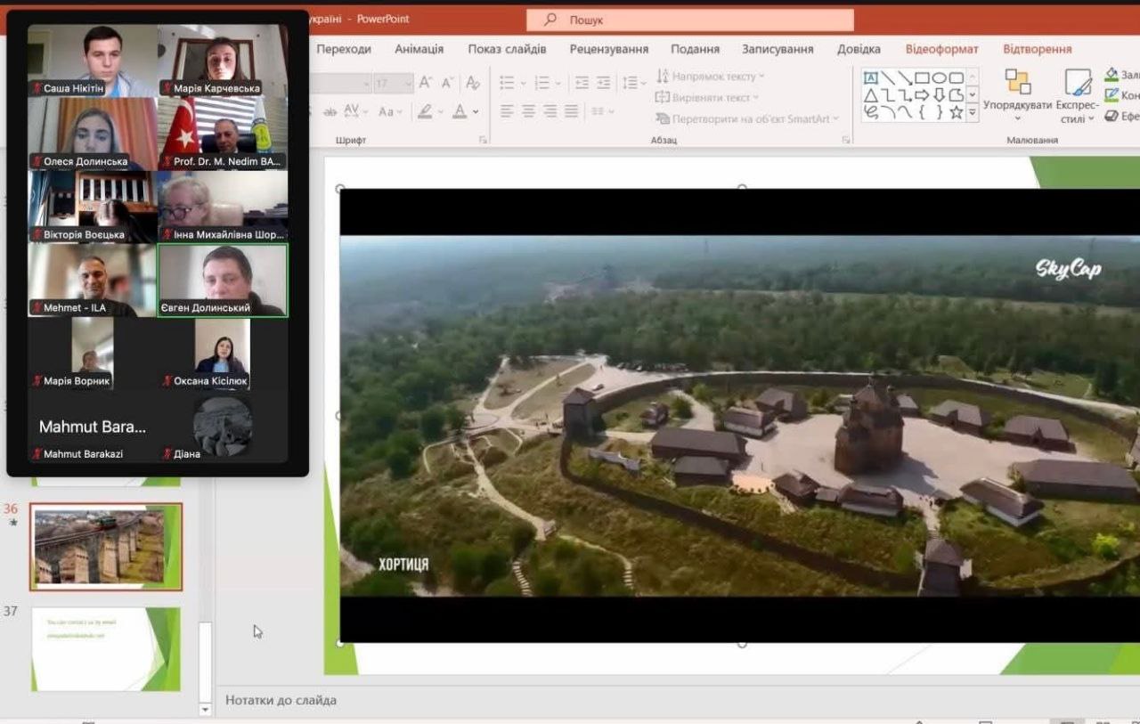The image size is (1140, 724).
Task: Open the Відеоформат ribbon tab
Action: pyautogui.click(x=941, y=49)
